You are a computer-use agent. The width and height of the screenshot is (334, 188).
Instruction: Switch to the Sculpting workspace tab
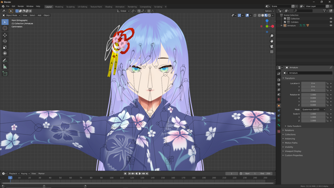click(70, 7)
